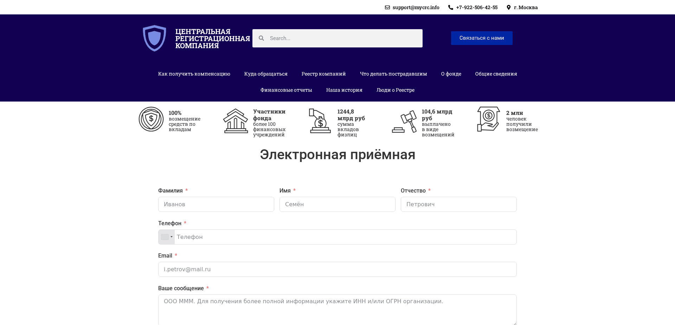Click the location pin icon near г. Москва
The image size is (675, 325).
click(508, 7)
